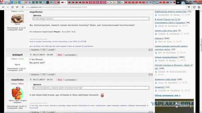This screenshot has width=202, height=113.
Task: Click the red smiley emoticon in педобелка's post
Action: (102, 95)
